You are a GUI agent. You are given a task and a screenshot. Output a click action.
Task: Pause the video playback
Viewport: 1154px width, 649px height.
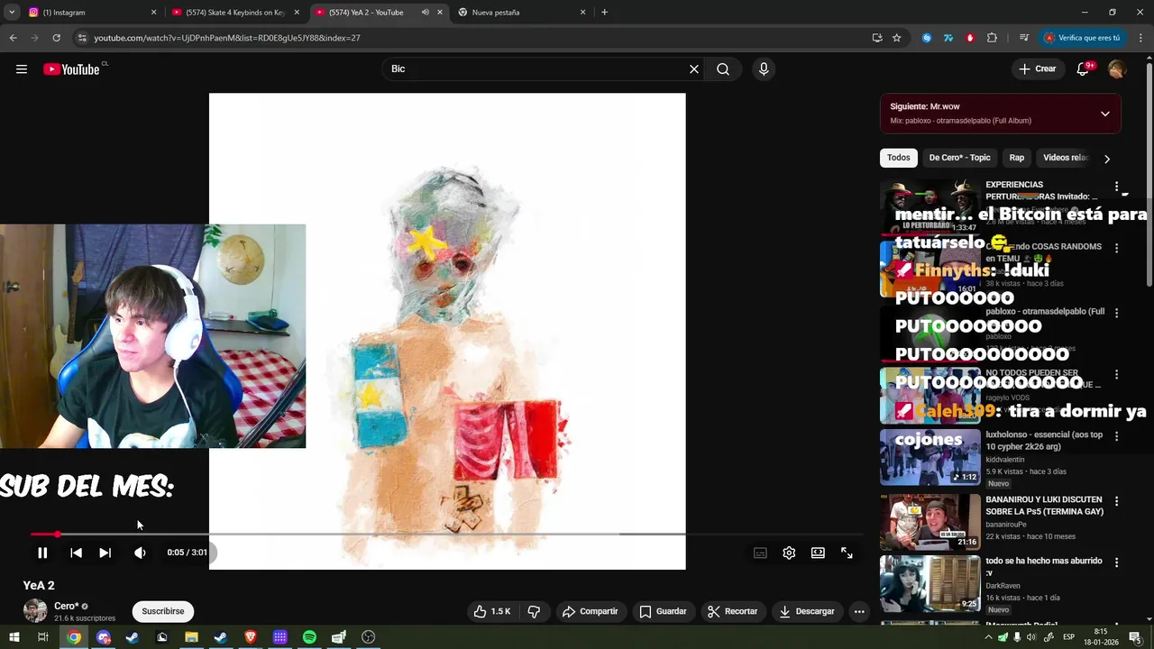tap(42, 553)
